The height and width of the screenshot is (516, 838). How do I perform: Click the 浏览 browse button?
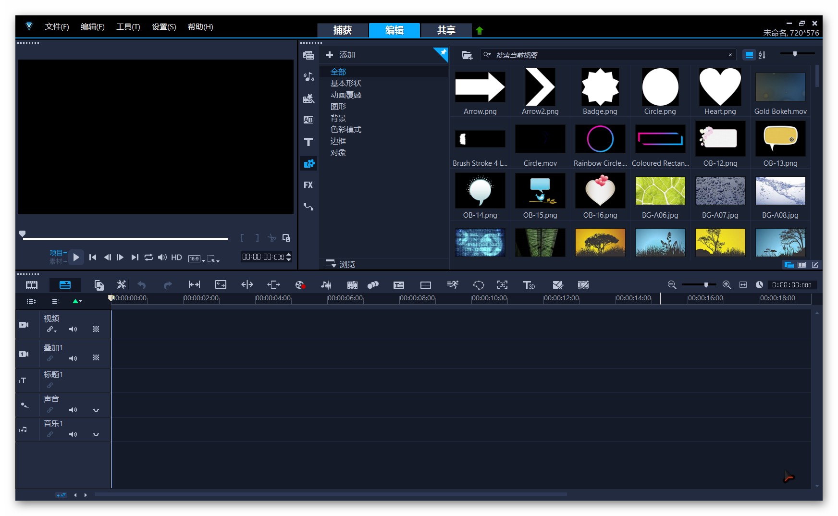pyautogui.click(x=341, y=264)
